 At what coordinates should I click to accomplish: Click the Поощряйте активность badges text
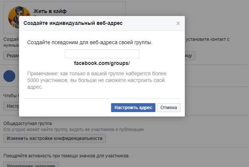pyautogui.click(x=67, y=156)
